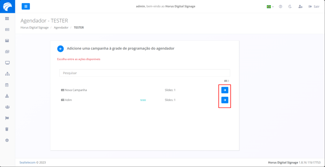This screenshot has width=325, height=167.
Task: Open the flag icon in sidebar
Action: (x=7, y=118)
